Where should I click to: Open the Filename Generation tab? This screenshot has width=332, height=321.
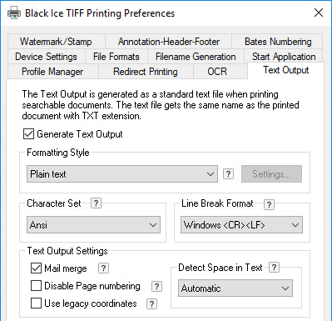pos(196,57)
